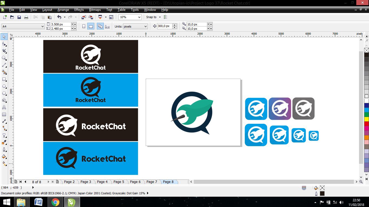Screen dimensions: 369x207
Task: Switch to the Page 2 tab
Action: [69, 182]
